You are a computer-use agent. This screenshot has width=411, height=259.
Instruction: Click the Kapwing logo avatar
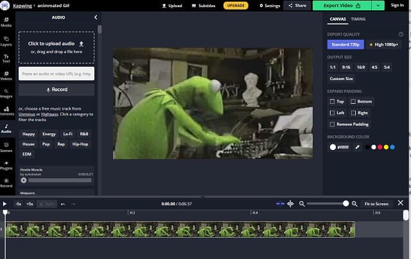pos(4,6)
